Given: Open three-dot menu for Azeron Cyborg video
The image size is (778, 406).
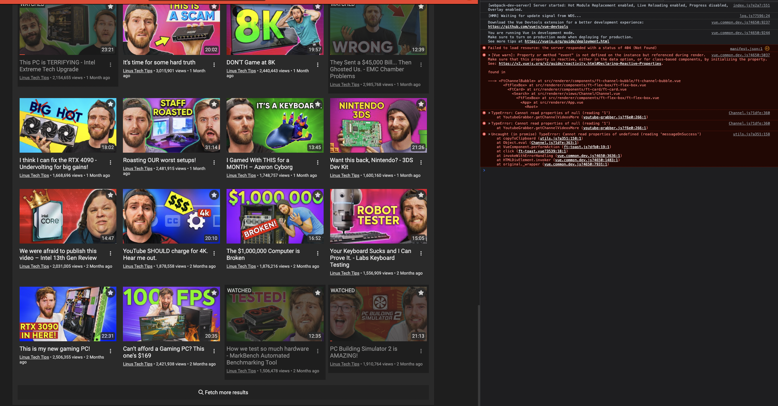Looking at the screenshot, I should [317, 162].
